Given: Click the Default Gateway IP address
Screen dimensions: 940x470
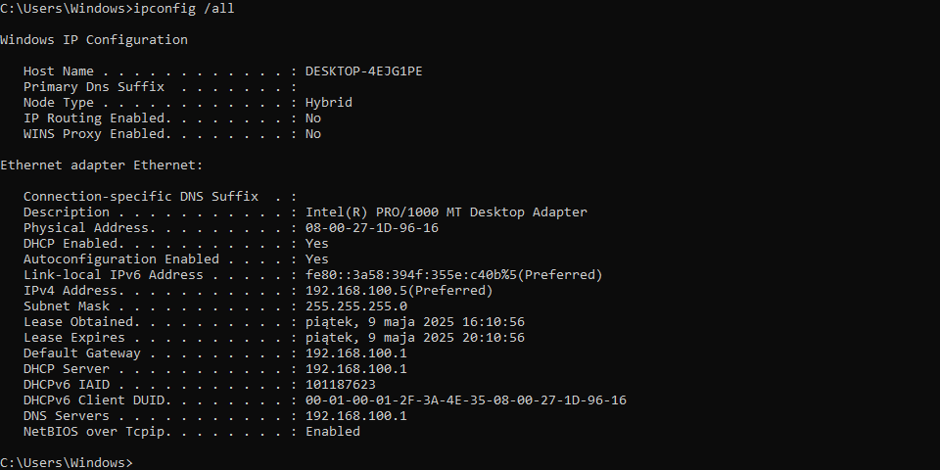Looking at the screenshot, I should pyautogui.click(x=356, y=353).
